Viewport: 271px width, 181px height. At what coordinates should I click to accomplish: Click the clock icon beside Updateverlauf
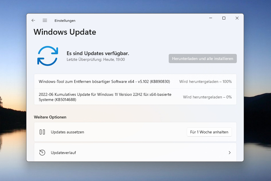42,153
